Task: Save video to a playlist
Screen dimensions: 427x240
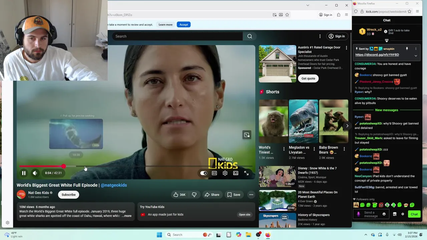Action: coord(234,195)
